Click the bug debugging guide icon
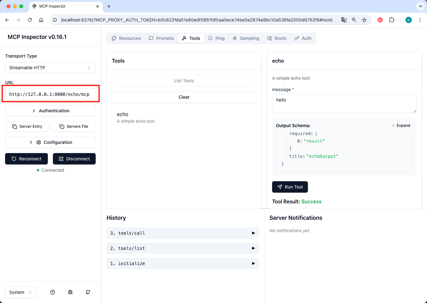The height and width of the screenshot is (303, 427). point(70,292)
